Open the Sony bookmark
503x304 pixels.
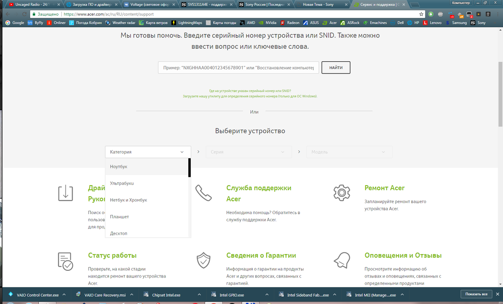[x=478, y=23]
